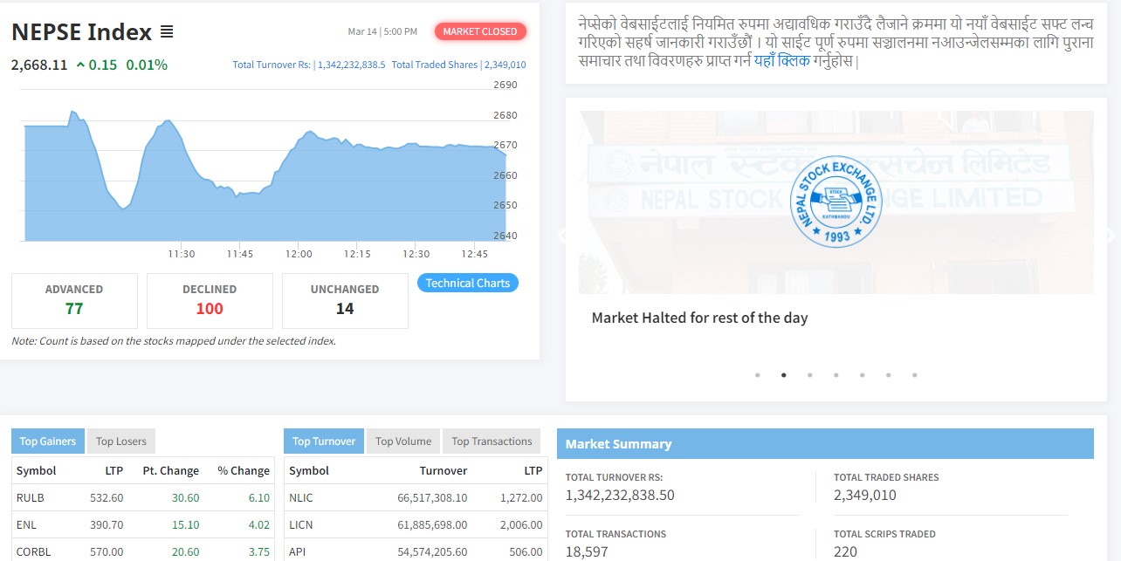Open the Market Halted for rest of the day news
Viewport: 1121px width, 561px height.
pos(699,318)
